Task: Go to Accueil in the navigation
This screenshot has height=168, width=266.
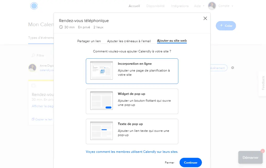Action: [134, 6]
